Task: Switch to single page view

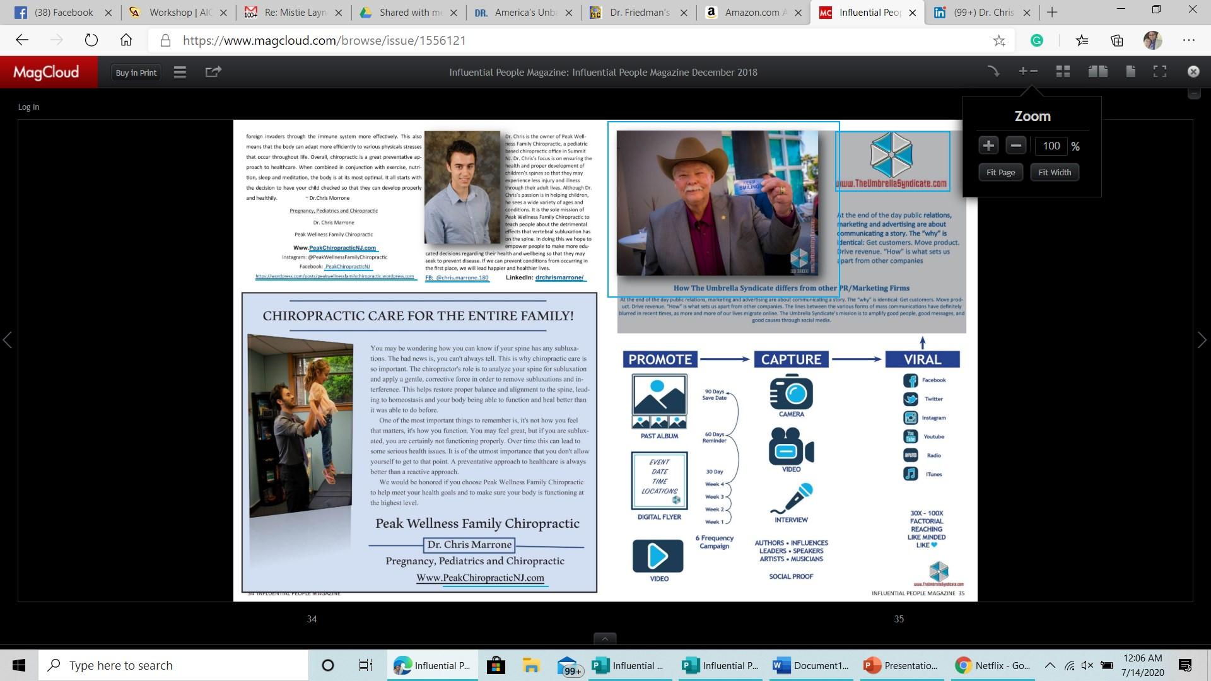Action: click(1130, 71)
